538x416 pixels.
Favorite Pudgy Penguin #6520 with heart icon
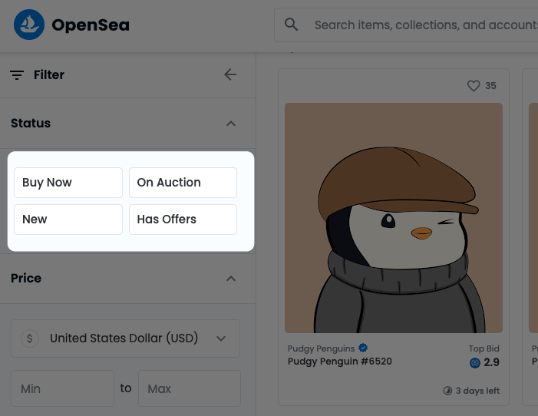point(474,86)
